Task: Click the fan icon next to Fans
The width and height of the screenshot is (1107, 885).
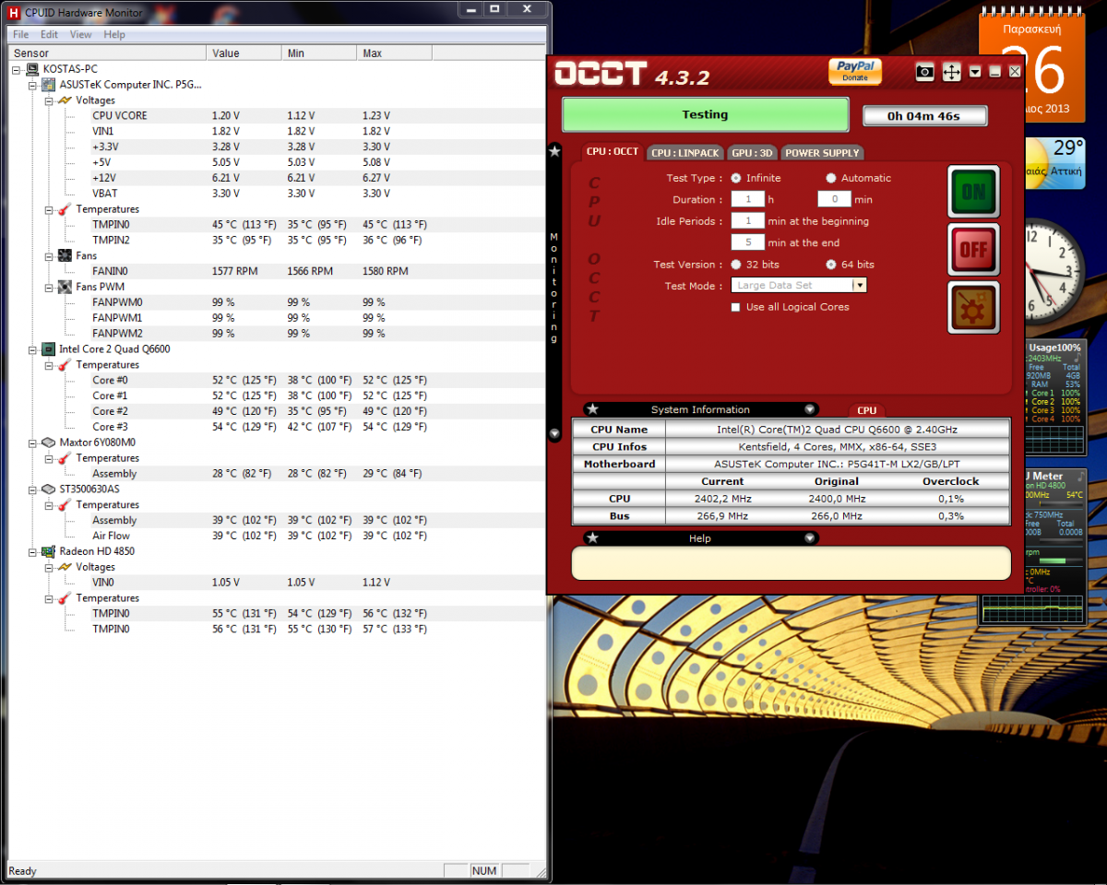Action: (65, 255)
